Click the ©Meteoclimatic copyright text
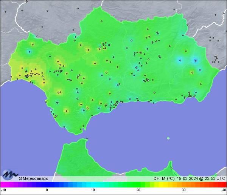 coord(33,178)
